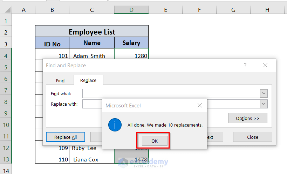This screenshot has height=174, width=287.
Task: Click the ID No header cell
Action: point(52,43)
